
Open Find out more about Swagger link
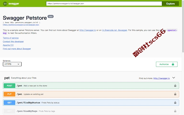(x=17, y=49)
